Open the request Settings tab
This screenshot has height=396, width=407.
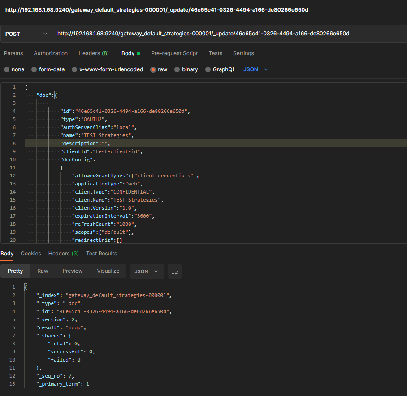[243, 53]
